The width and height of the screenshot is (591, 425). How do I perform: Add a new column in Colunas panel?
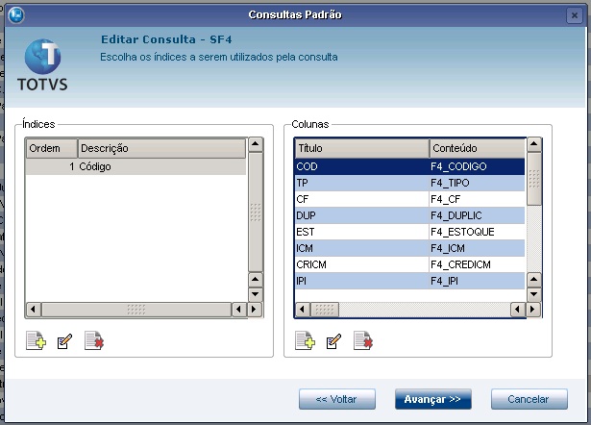[305, 340]
